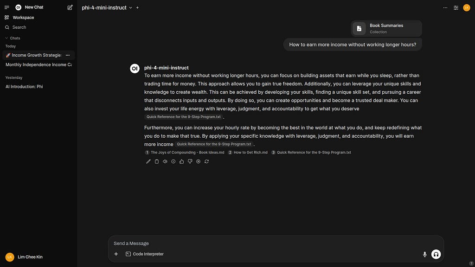Open Monthly Independence Income chat

point(39,65)
